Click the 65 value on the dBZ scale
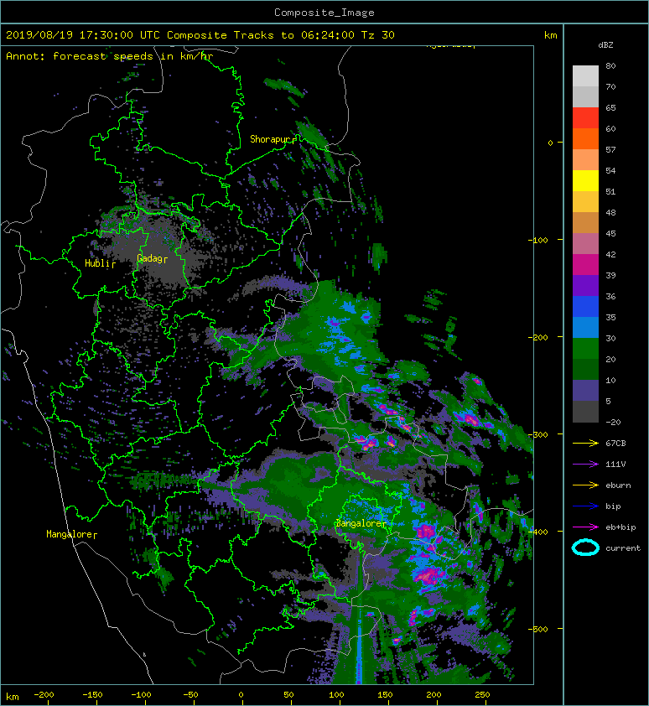The width and height of the screenshot is (649, 706). tap(610, 107)
